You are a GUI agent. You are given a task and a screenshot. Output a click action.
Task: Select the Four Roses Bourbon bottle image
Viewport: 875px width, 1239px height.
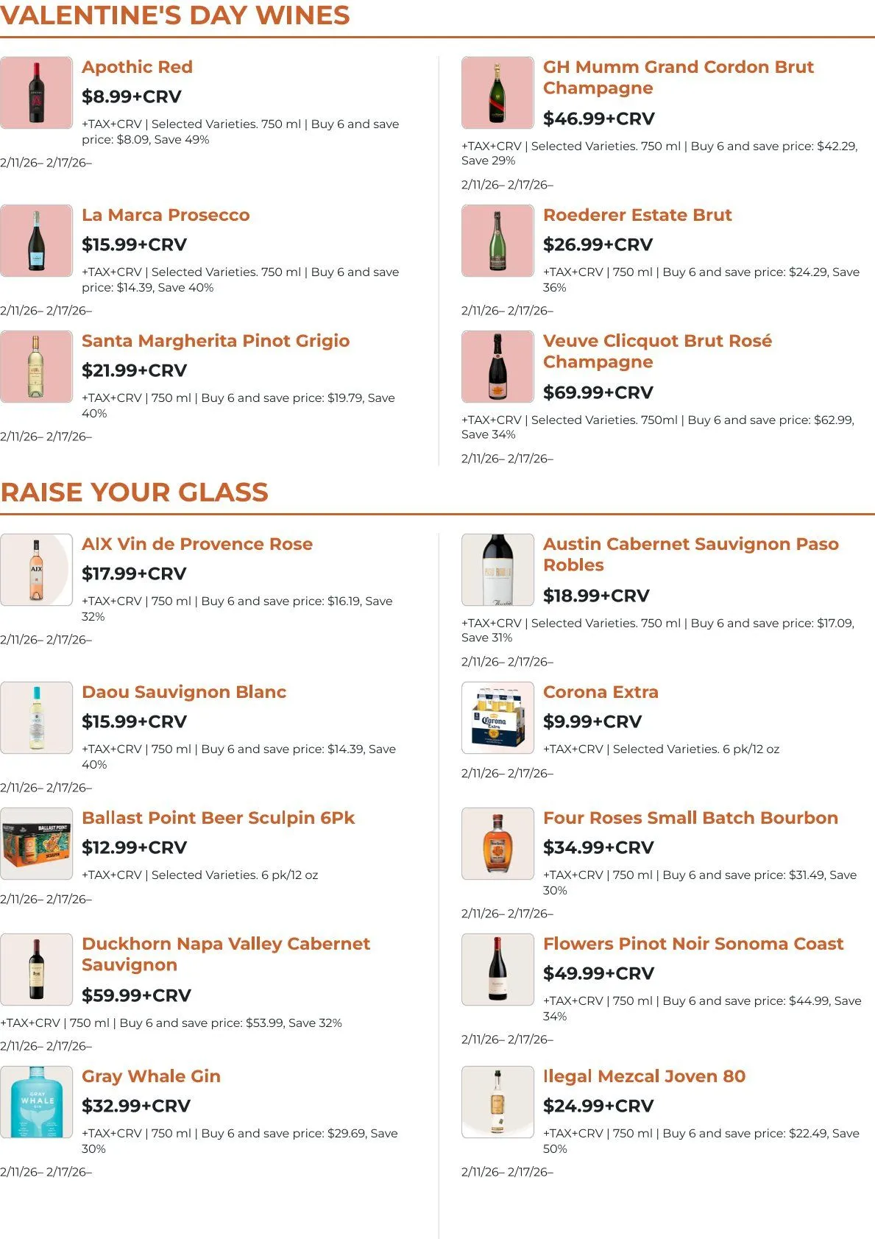497,844
